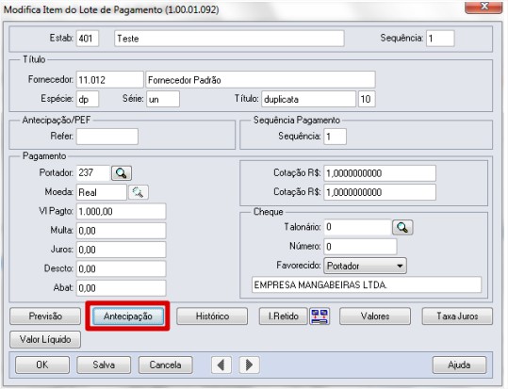Select the first Cotação R$ field
Viewport: 508px width, 389px height.
(x=380, y=173)
